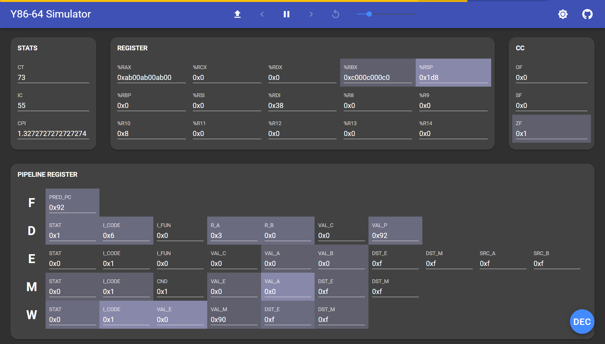Open the GitHub repository link icon

(x=587, y=14)
